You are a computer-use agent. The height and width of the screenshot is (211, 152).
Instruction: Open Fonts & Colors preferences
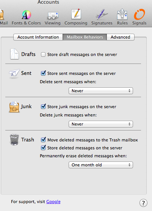tap(26, 17)
